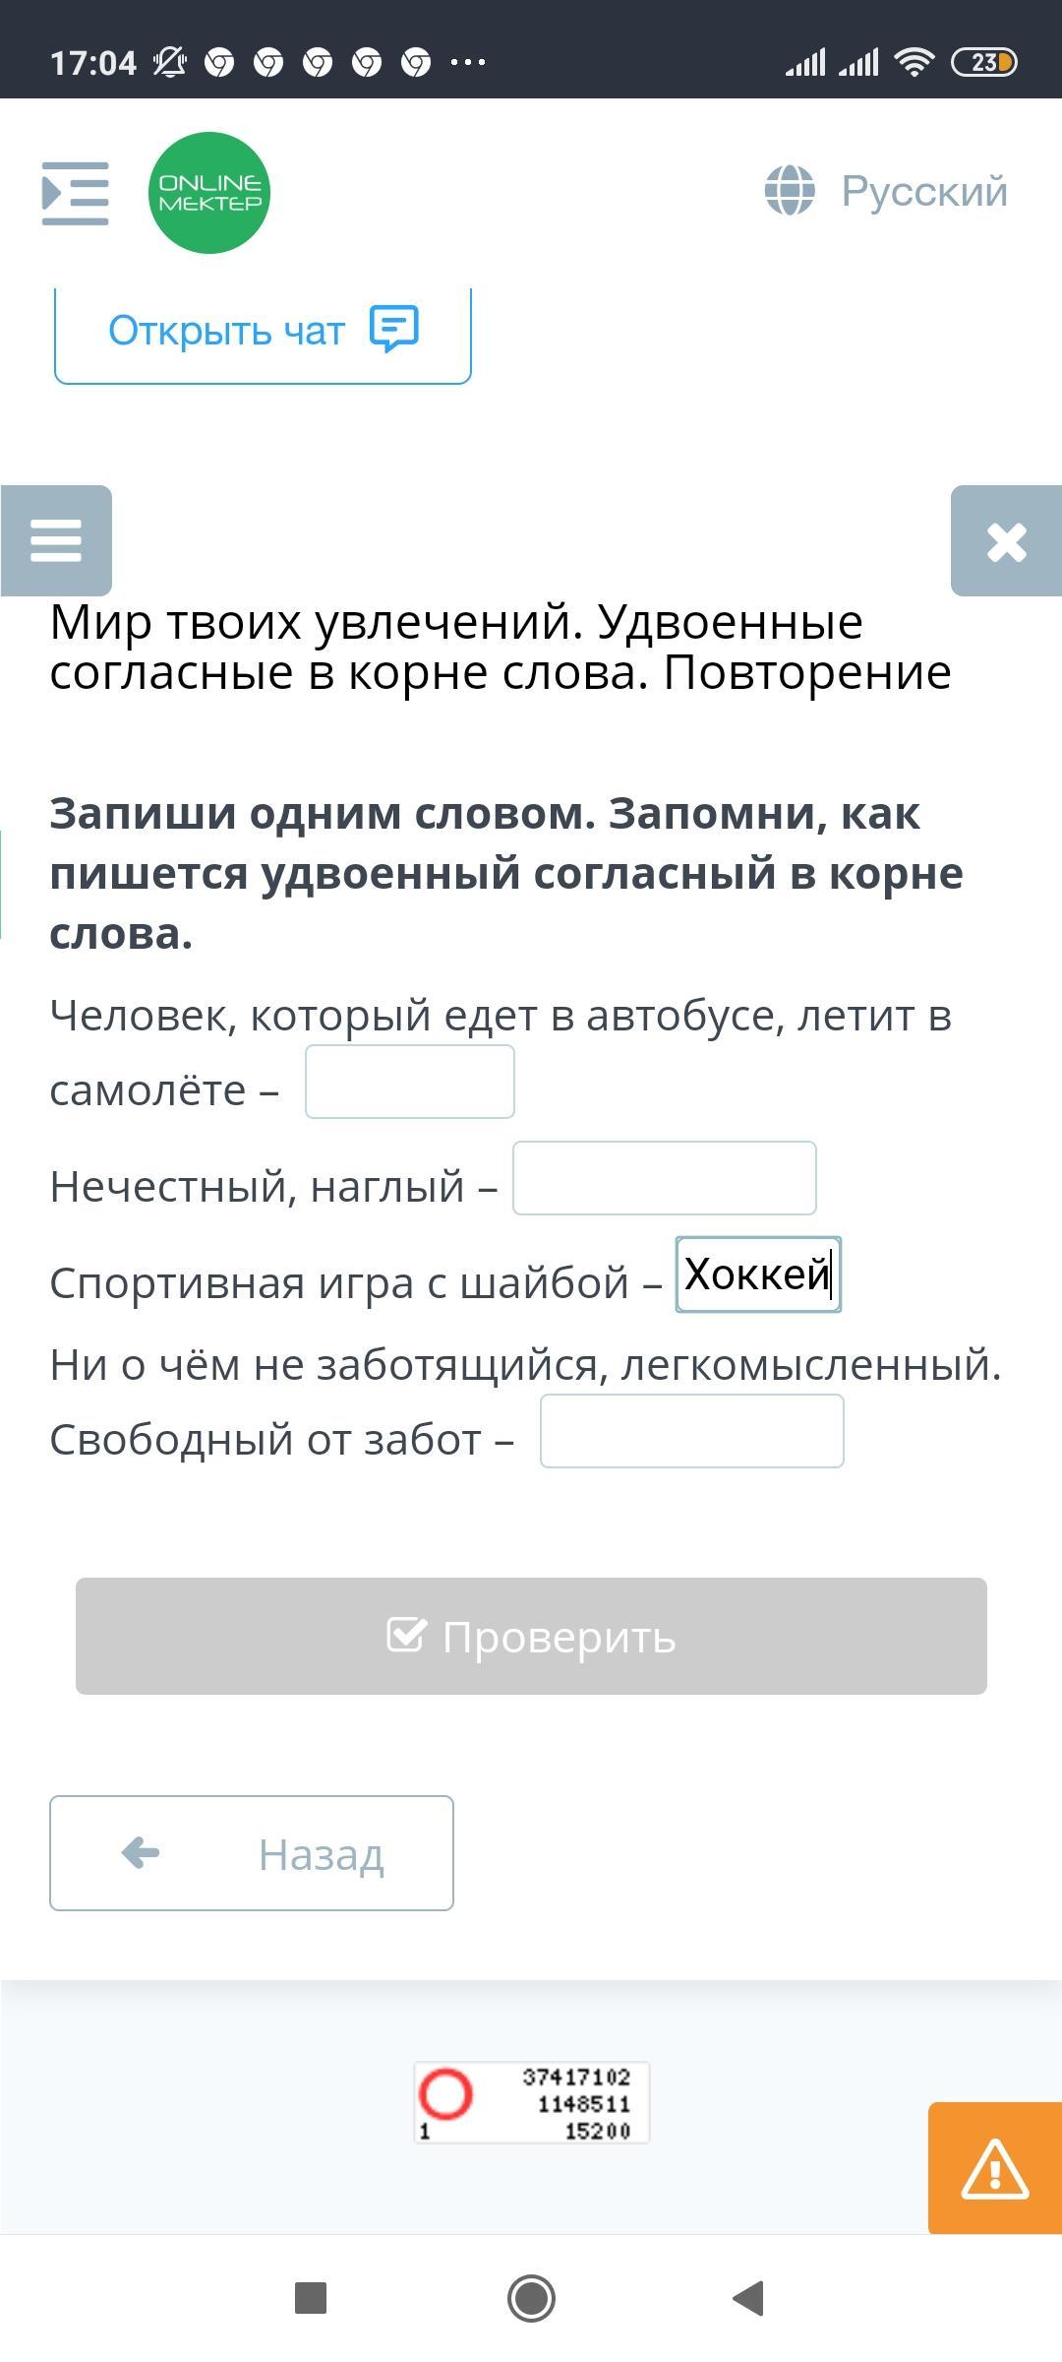The width and height of the screenshot is (1062, 2362).
Task: Click the Русский language label
Action: click(924, 191)
